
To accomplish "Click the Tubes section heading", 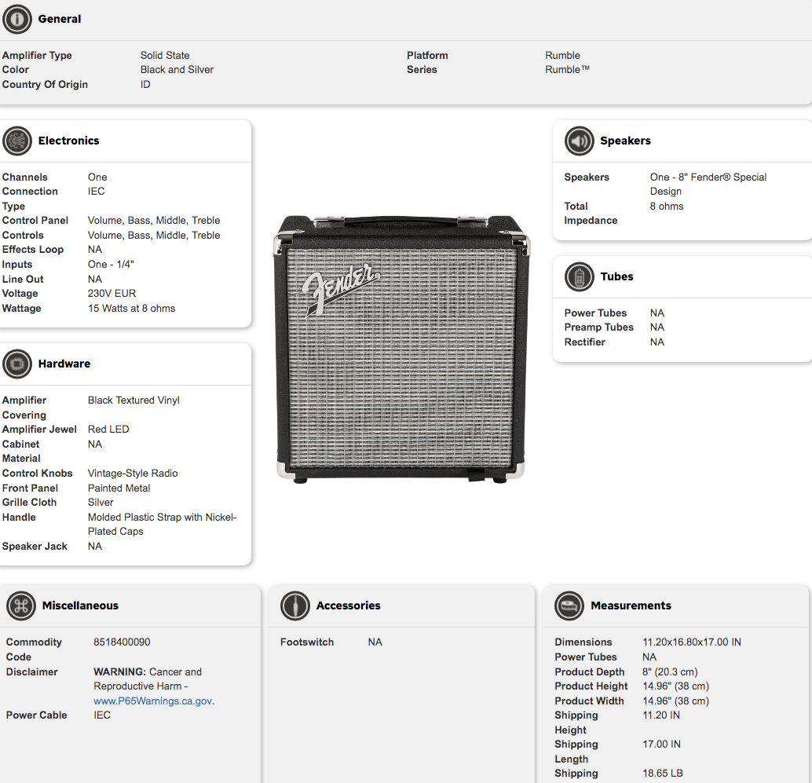I will (x=616, y=276).
